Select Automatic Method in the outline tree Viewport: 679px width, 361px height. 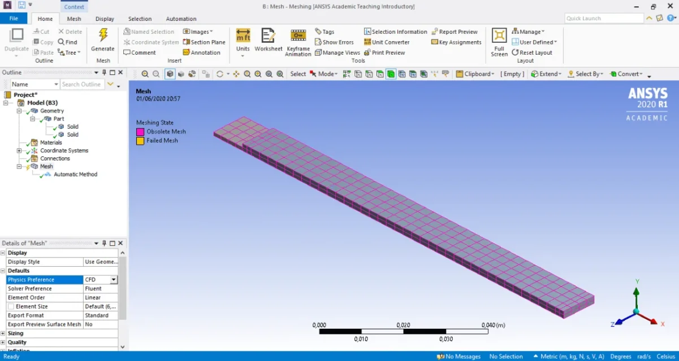tap(75, 174)
